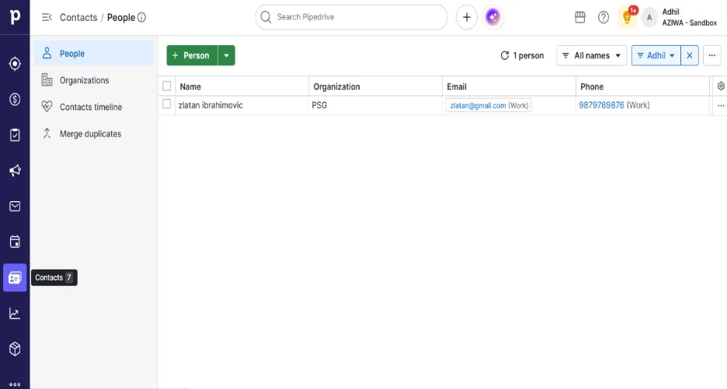Click the add Person button
The height and width of the screenshot is (389, 727).
(x=192, y=56)
